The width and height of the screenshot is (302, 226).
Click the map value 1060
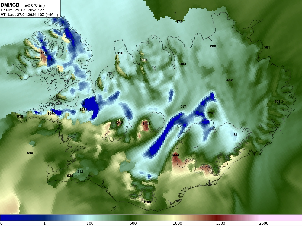(x=51, y=114)
